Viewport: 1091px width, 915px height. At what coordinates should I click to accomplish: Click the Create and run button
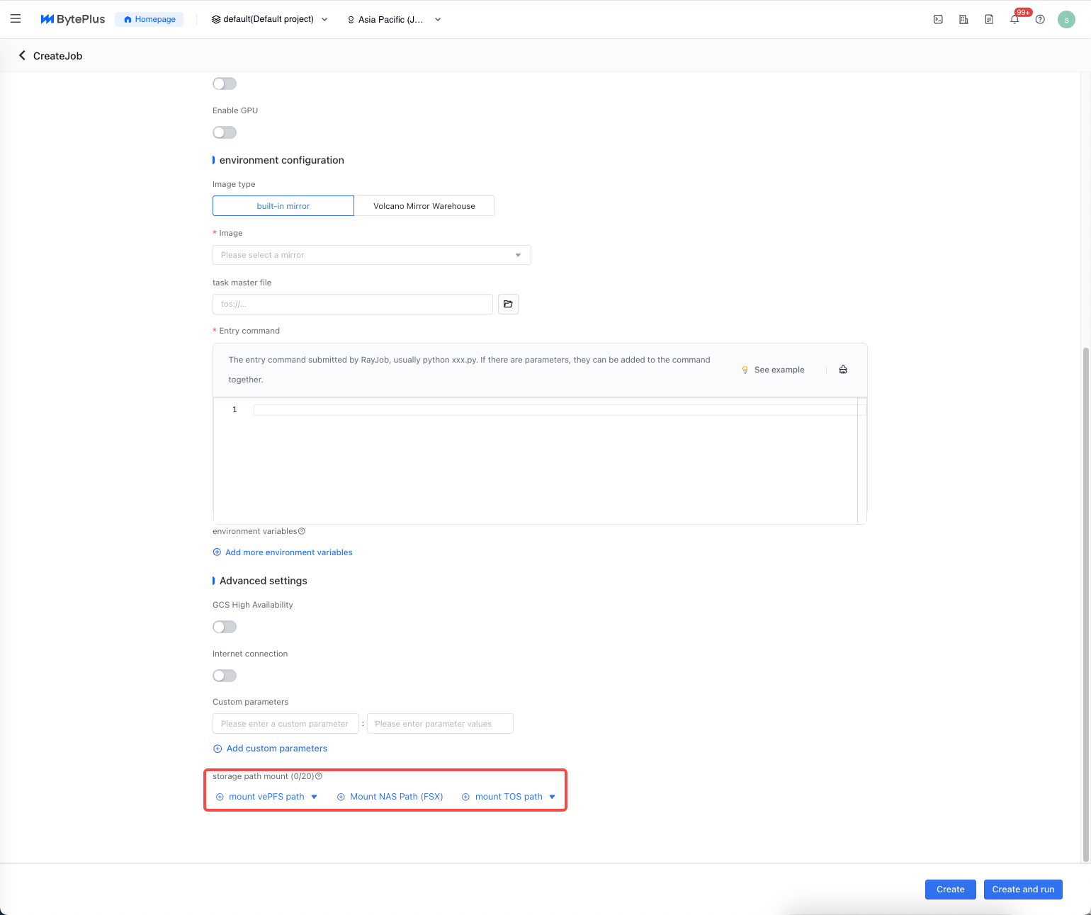tap(1022, 890)
